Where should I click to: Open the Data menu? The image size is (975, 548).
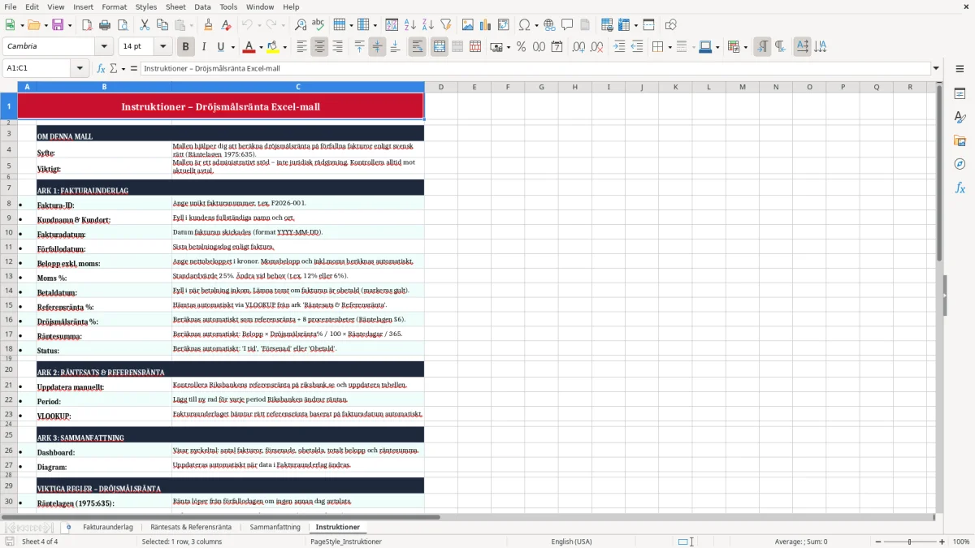pyautogui.click(x=202, y=6)
